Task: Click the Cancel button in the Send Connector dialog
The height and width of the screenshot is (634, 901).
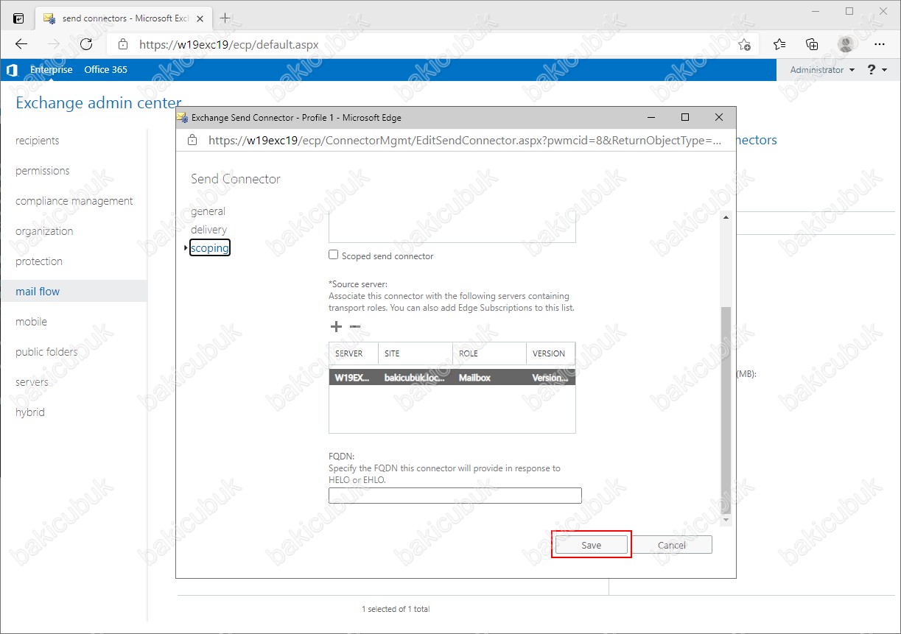Action: coord(672,545)
